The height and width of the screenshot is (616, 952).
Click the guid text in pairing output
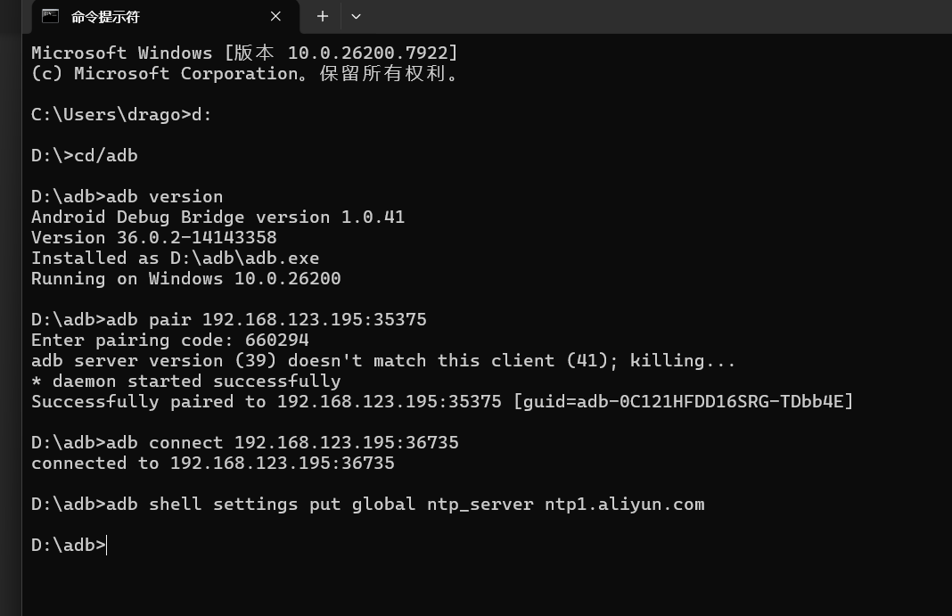pyautogui.click(x=684, y=402)
